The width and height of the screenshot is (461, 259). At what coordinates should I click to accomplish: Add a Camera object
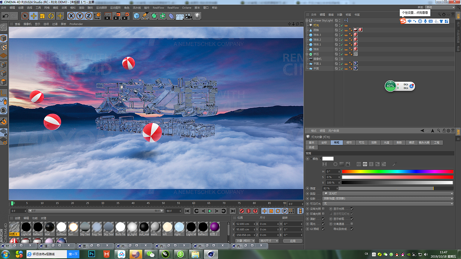[x=188, y=16]
